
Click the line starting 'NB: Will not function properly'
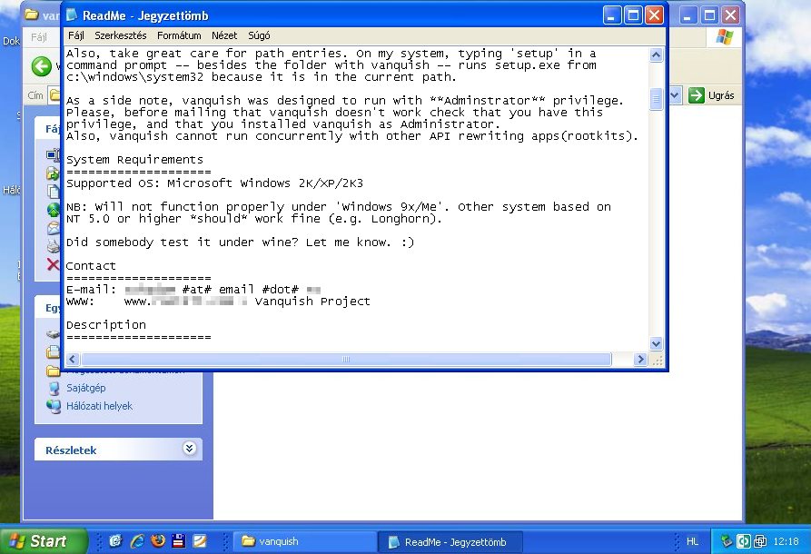(x=339, y=207)
